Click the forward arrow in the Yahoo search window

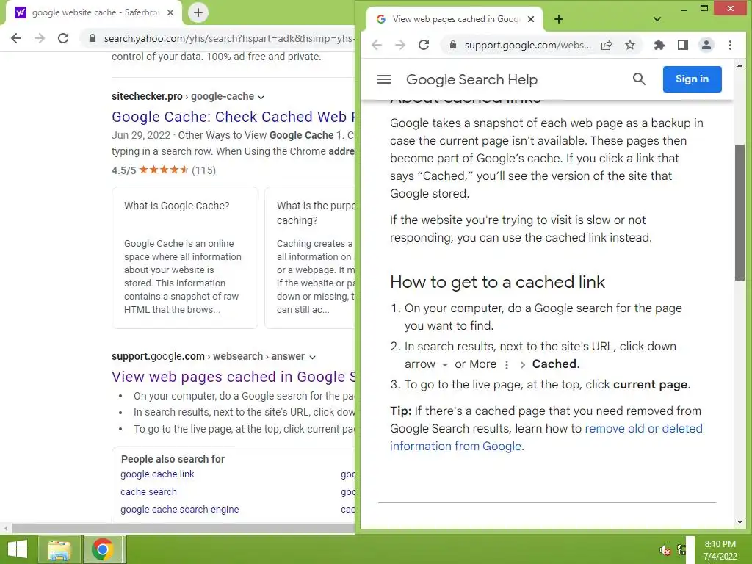pyautogui.click(x=40, y=38)
